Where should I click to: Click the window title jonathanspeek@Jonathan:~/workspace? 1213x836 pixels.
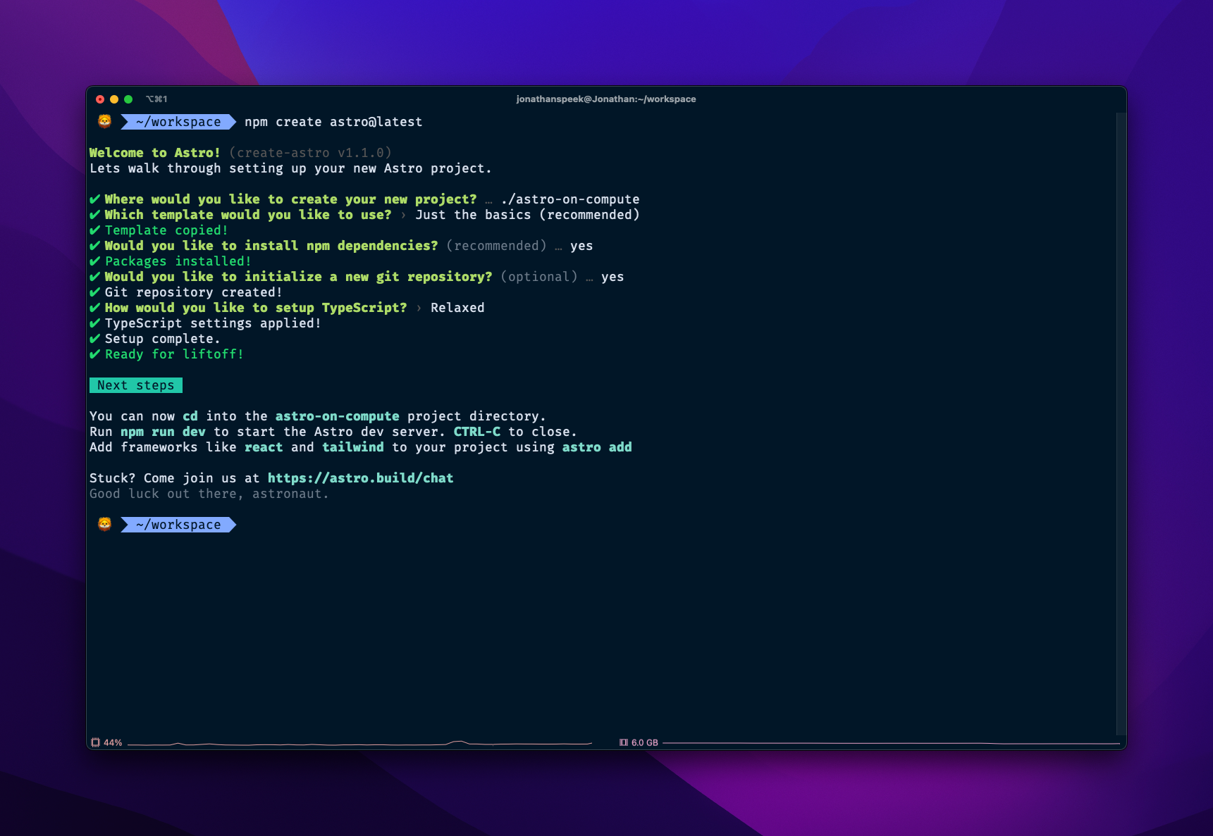606,99
